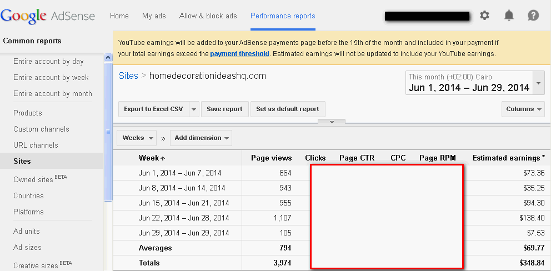
Task: Open Export to Excel CSV arrow menu
Action: coord(194,109)
